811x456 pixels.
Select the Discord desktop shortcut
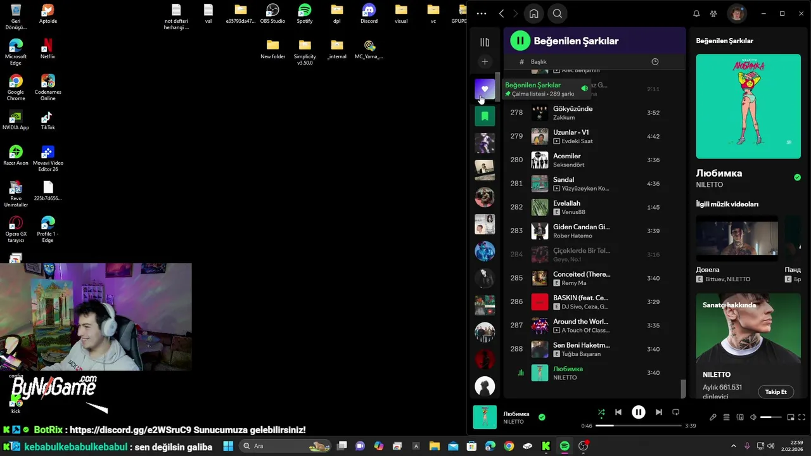pyautogui.click(x=369, y=14)
